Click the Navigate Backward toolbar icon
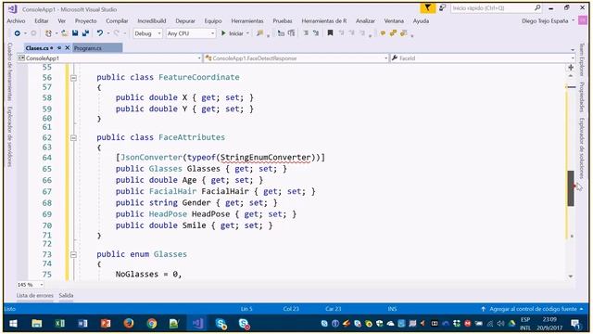593x334 pixels. click(x=17, y=33)
